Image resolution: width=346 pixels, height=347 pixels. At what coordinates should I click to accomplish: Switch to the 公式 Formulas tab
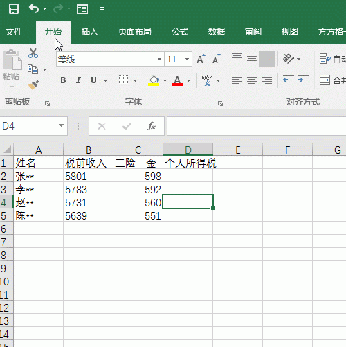pos(180,32)
